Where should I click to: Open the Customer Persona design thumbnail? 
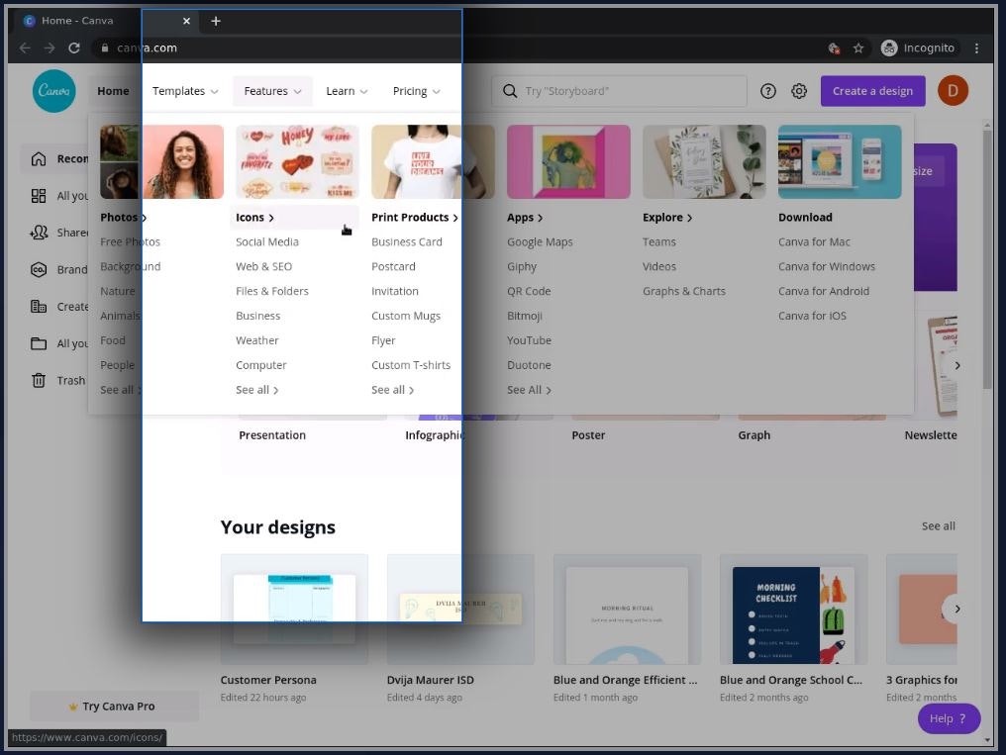[x=294, y=609]
